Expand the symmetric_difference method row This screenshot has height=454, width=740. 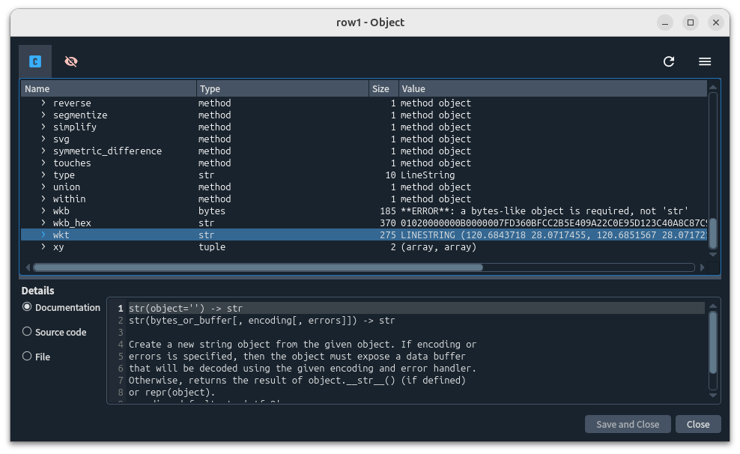tap(43, 151)
